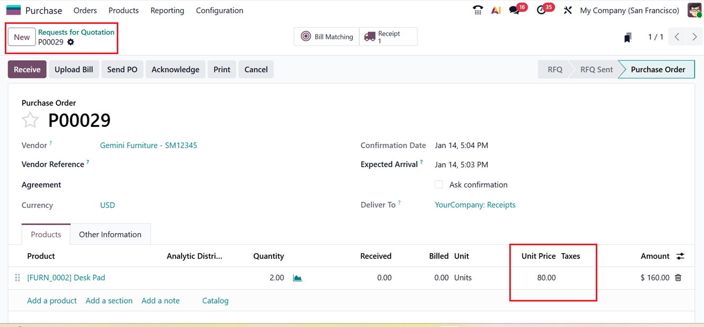Open the Reporting menu

[x=167, y=10]
